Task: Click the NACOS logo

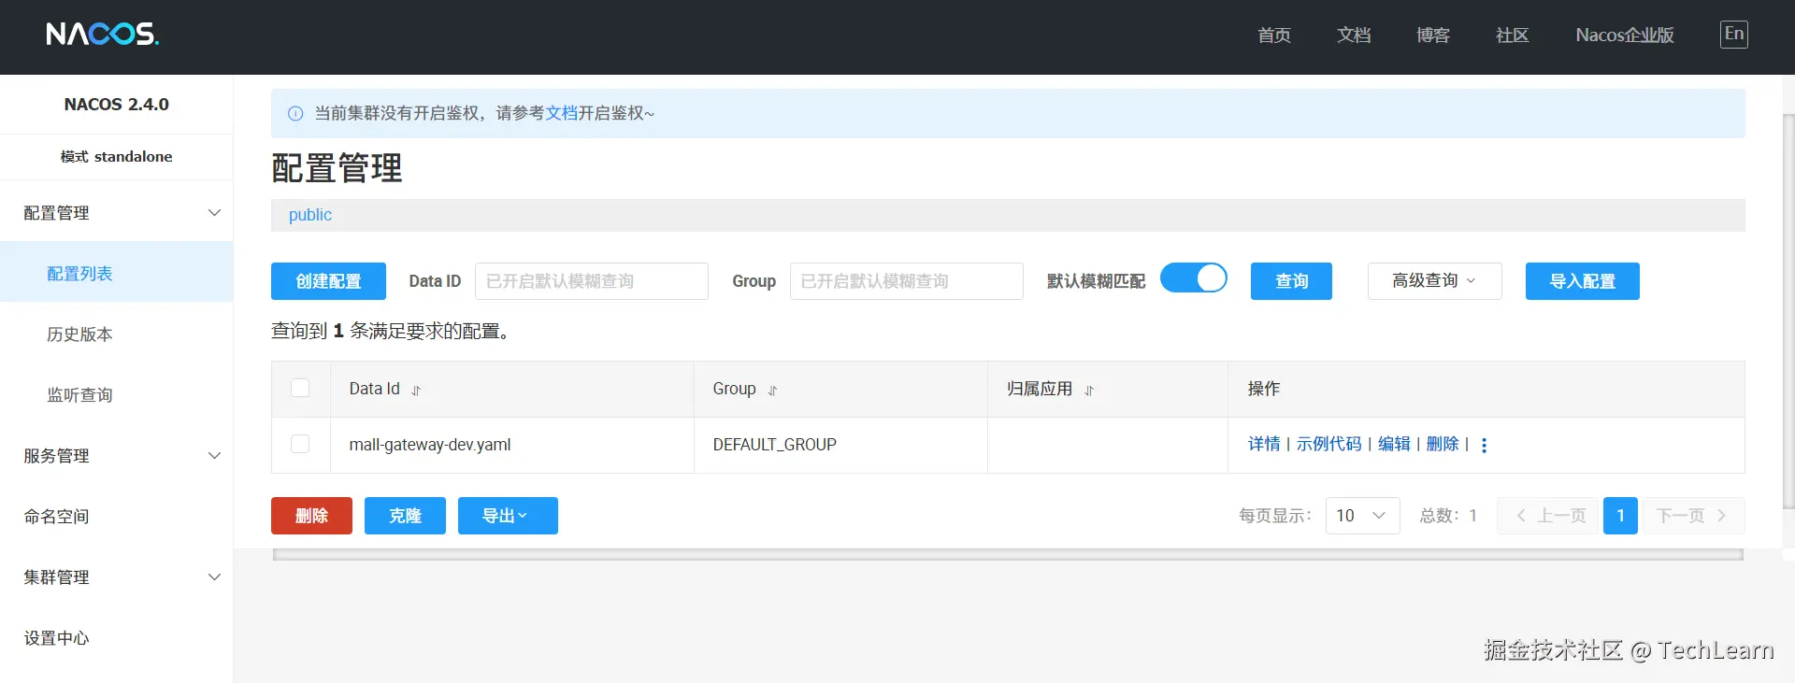Action: point(103,35)
